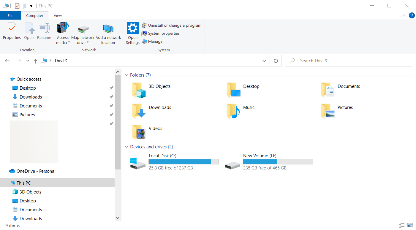The width and height of the screenshot is (416, 230).
Task: Open the Rename icon
Action: coord(44,31)
